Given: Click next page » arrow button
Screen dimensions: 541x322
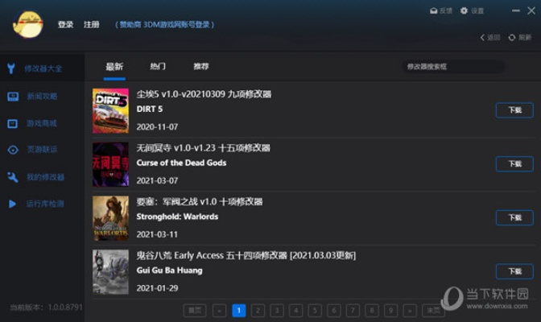Looking at the screenshot, I should [410, 311].
